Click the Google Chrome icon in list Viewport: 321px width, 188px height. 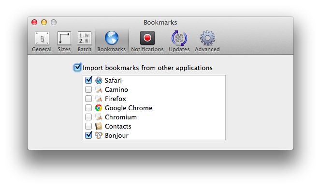[x=99, y=108]
